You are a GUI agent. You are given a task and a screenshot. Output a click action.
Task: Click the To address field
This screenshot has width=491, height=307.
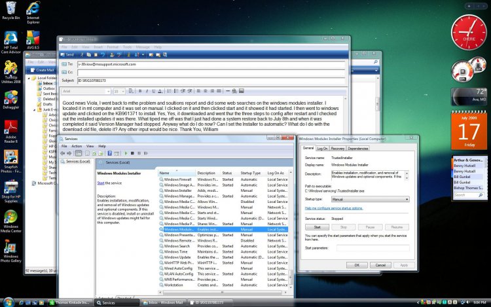pos(211,64)
